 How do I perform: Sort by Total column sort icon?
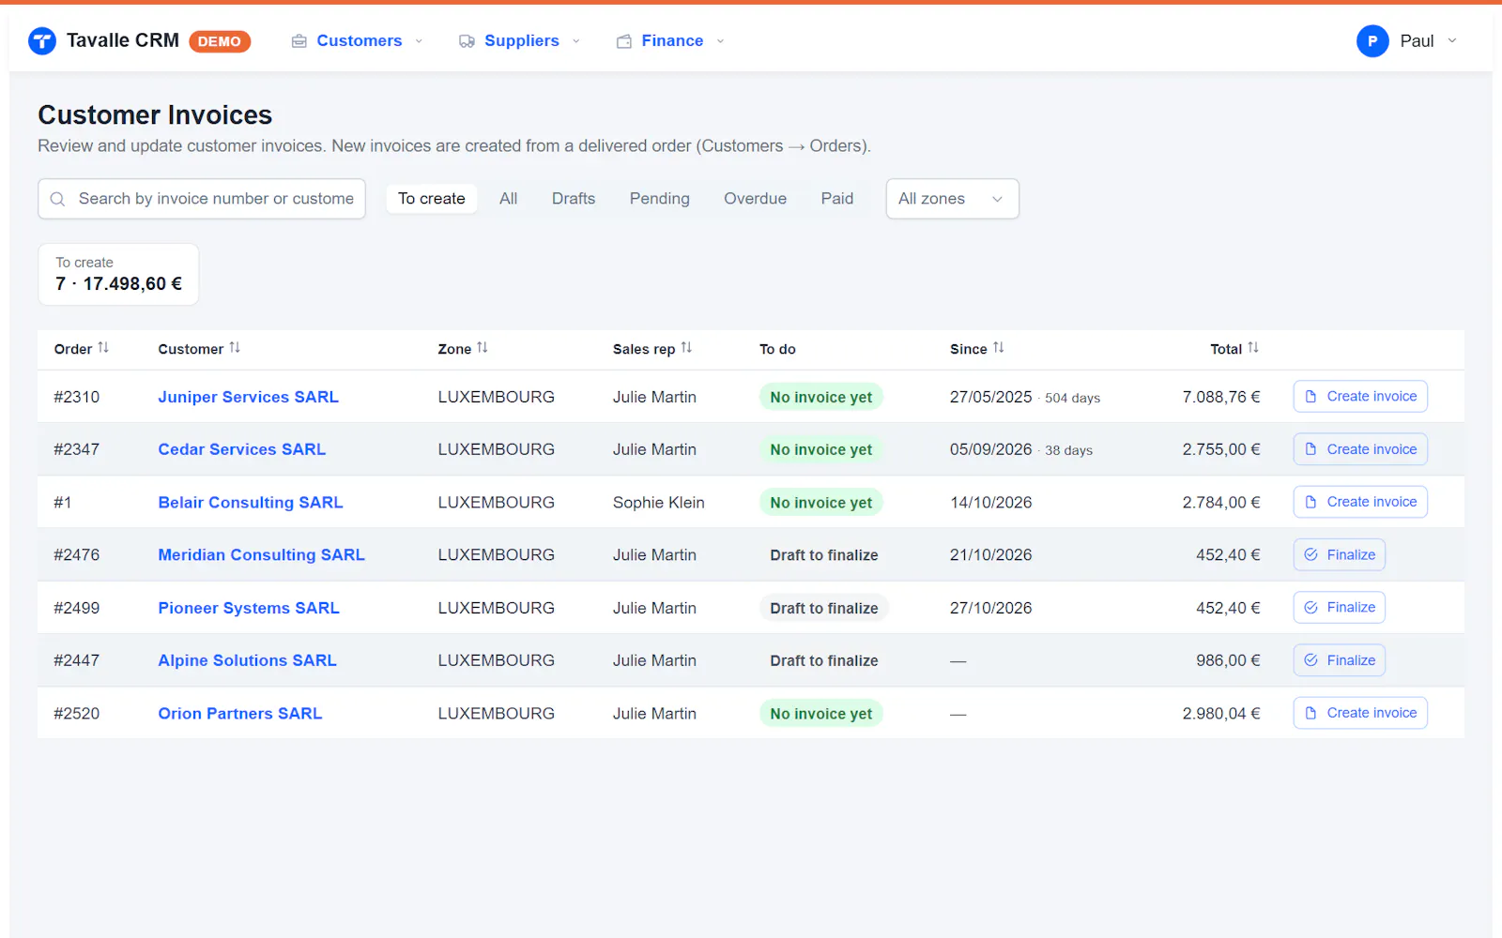[1253, 348]
